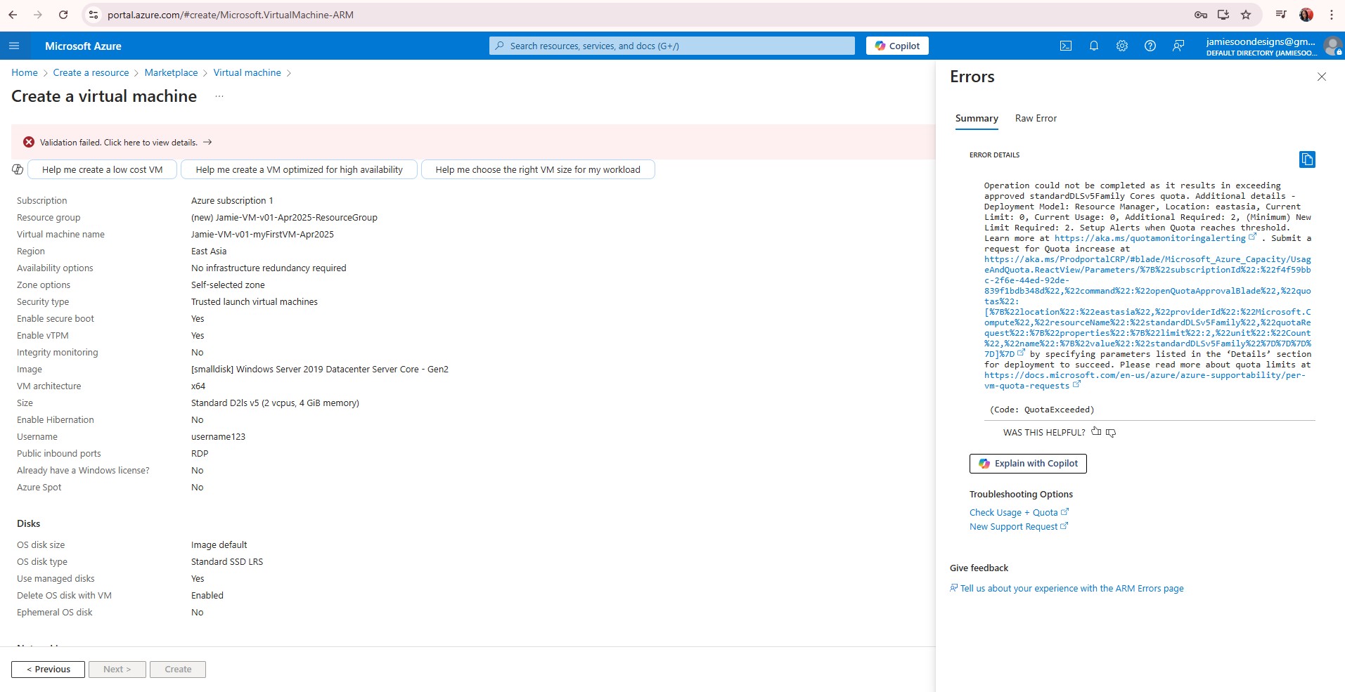Go back with the Previous button
This screenshot has height=692, width=1345.
click(x=48, y=670)
